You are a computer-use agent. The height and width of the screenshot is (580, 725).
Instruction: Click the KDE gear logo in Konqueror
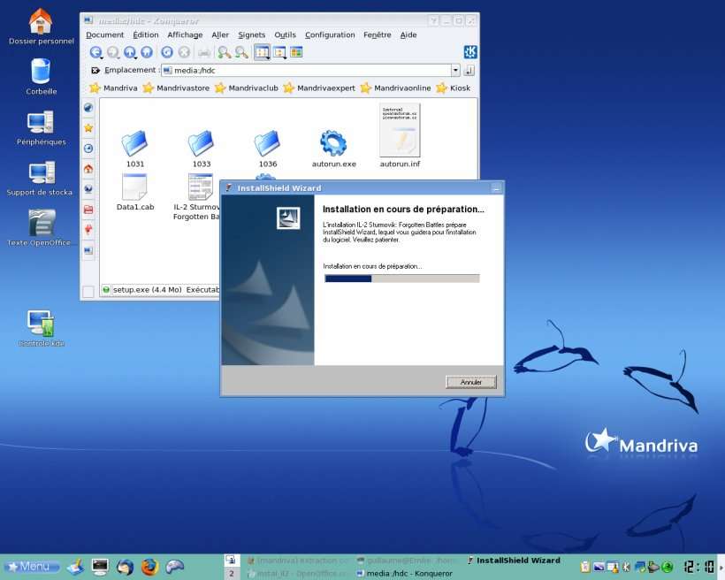470,52
